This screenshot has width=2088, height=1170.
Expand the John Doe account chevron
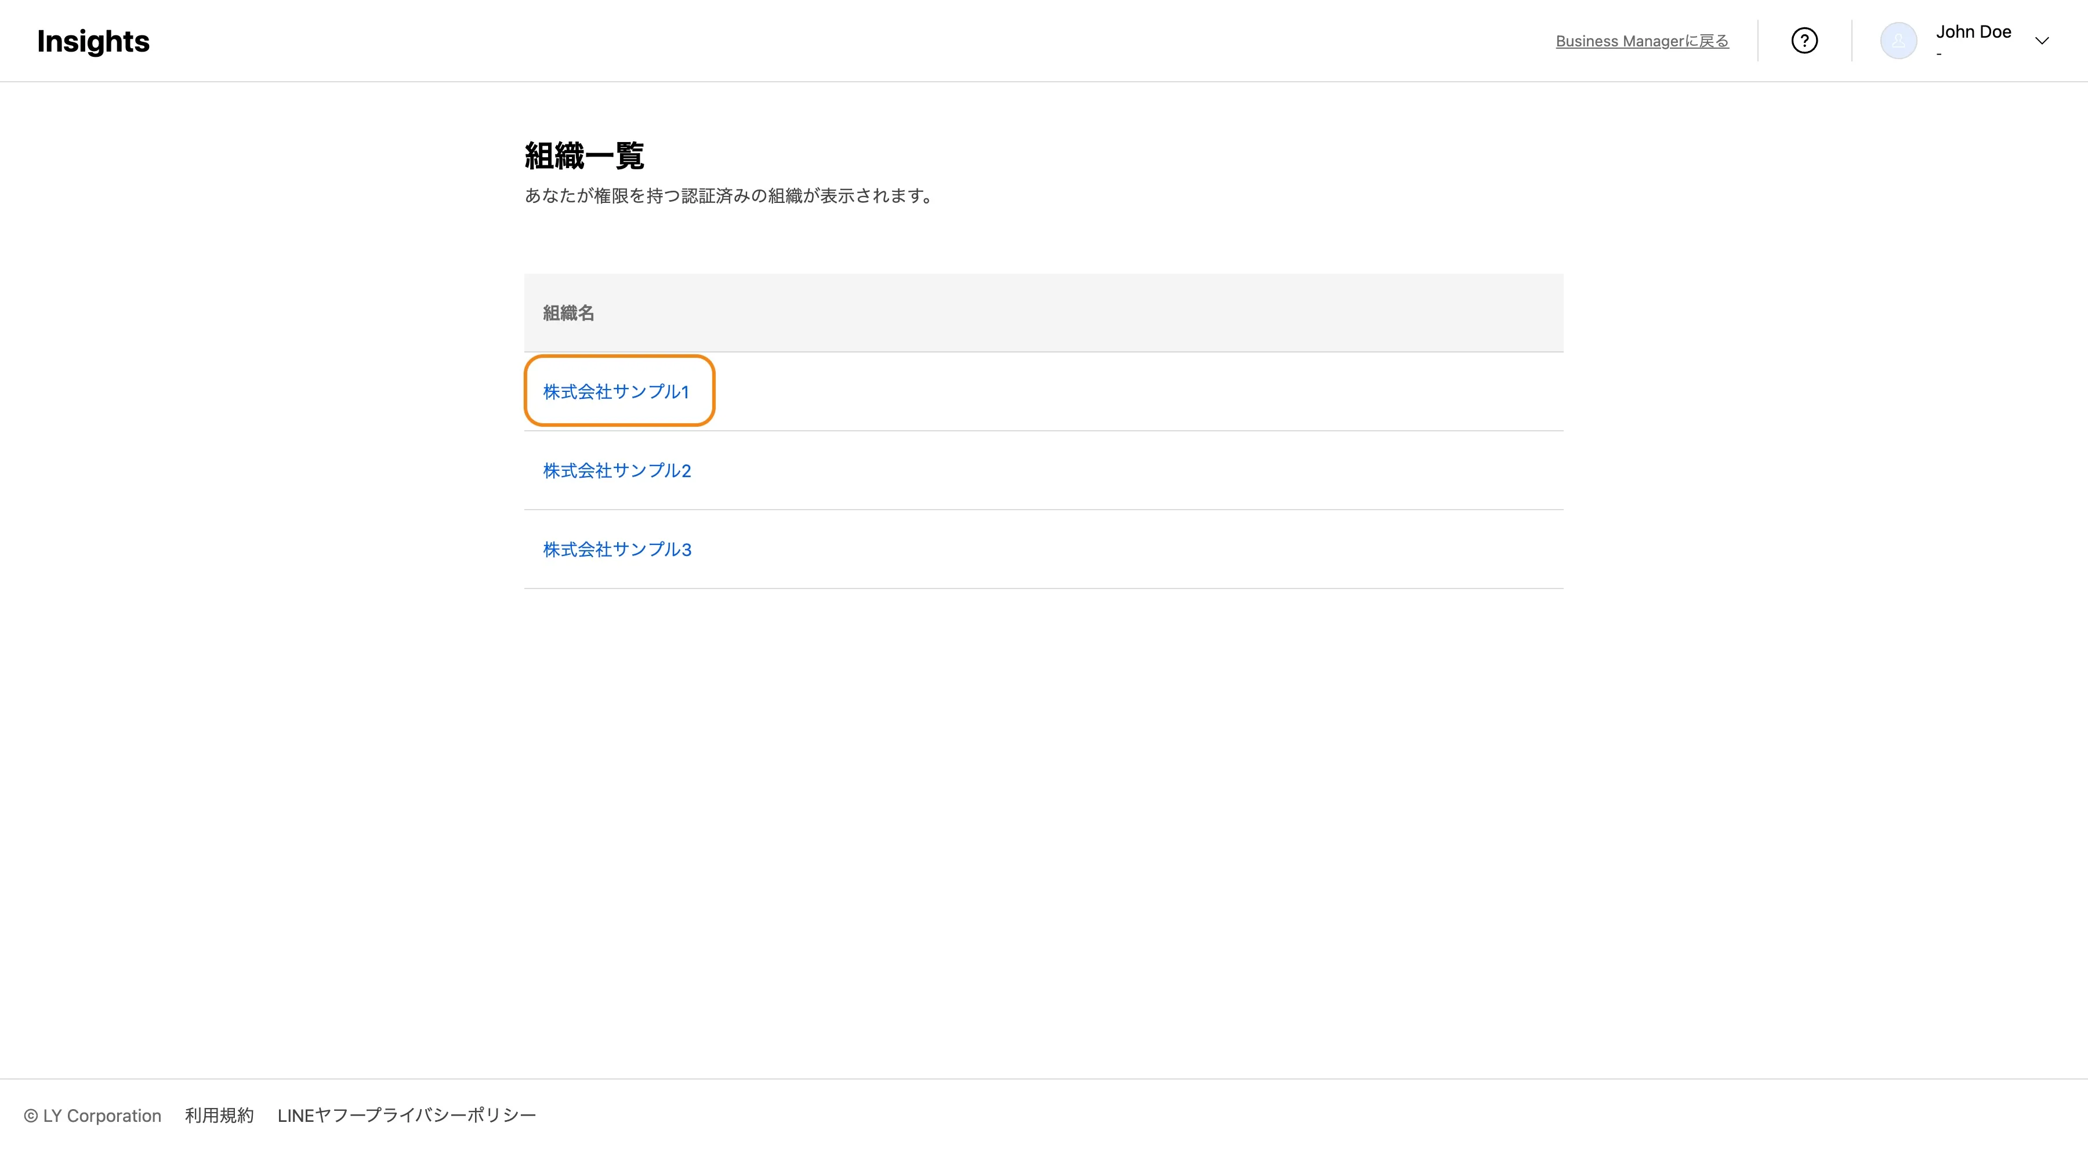pyautogui.click(x=2041, y=41)
